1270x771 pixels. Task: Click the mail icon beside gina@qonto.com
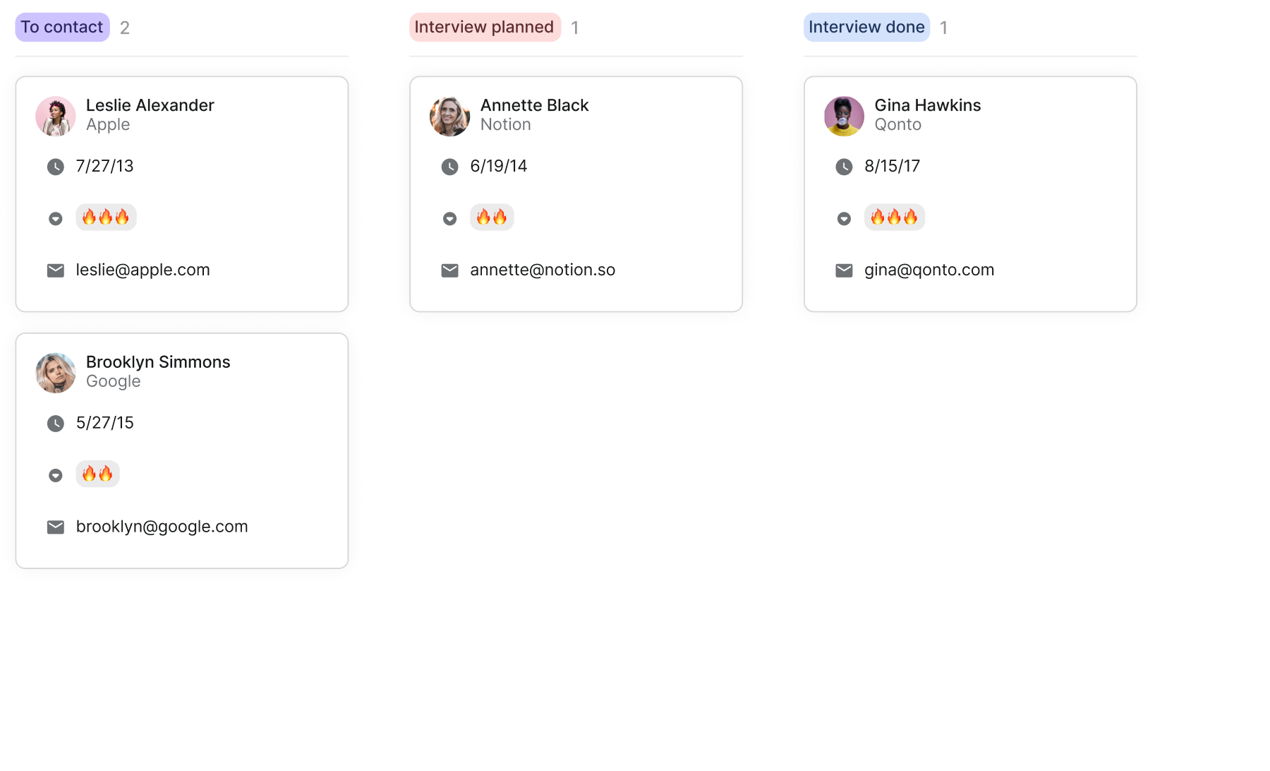(x=844, y=270)
